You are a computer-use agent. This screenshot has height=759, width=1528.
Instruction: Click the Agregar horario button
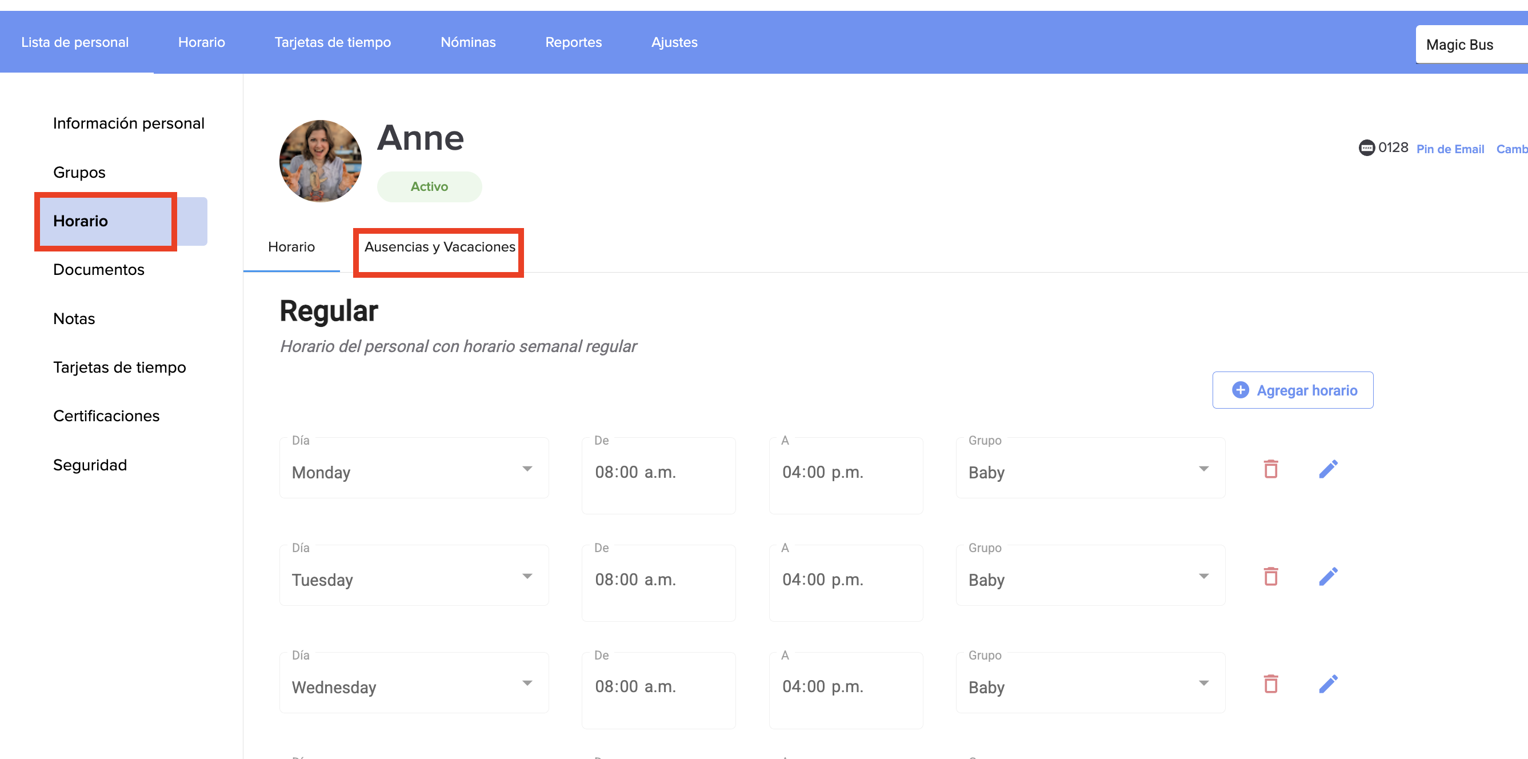tap(1293, 390)
